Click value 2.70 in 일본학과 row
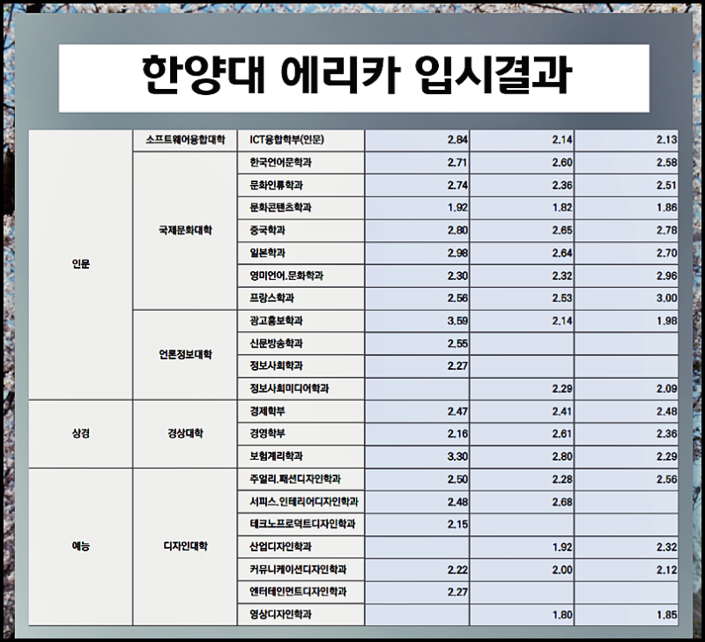 tap(667, 253)
